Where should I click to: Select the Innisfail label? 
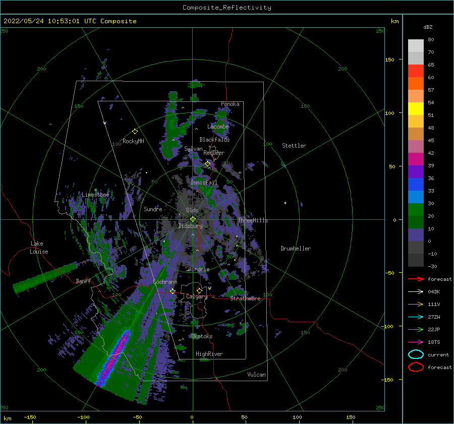204,183
